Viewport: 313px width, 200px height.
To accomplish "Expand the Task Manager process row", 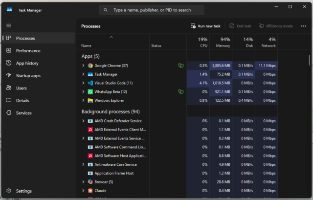I will point(83,74).
